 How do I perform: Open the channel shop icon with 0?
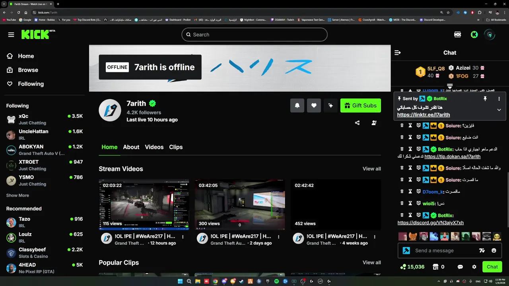coord(439,267)
